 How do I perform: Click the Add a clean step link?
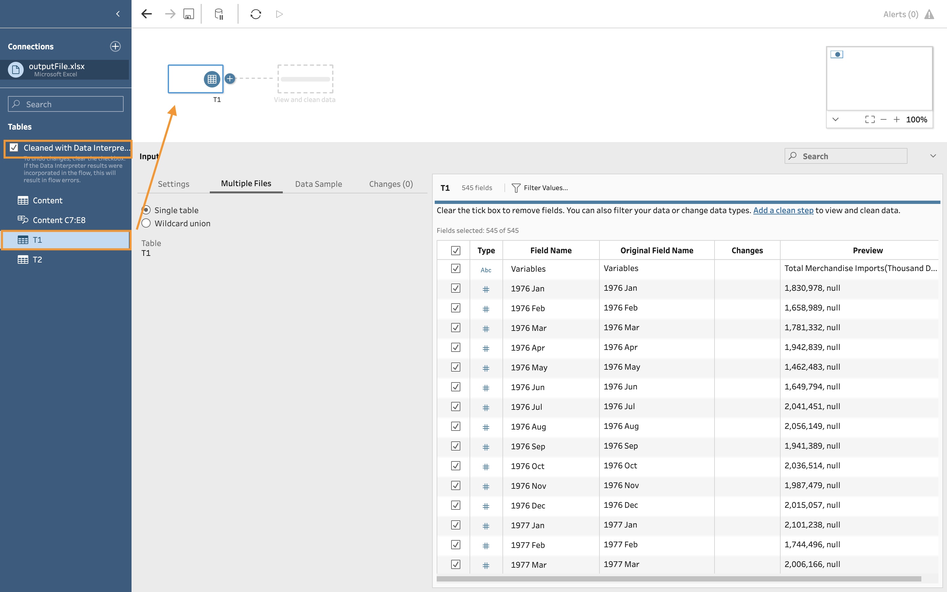point(783,210)
